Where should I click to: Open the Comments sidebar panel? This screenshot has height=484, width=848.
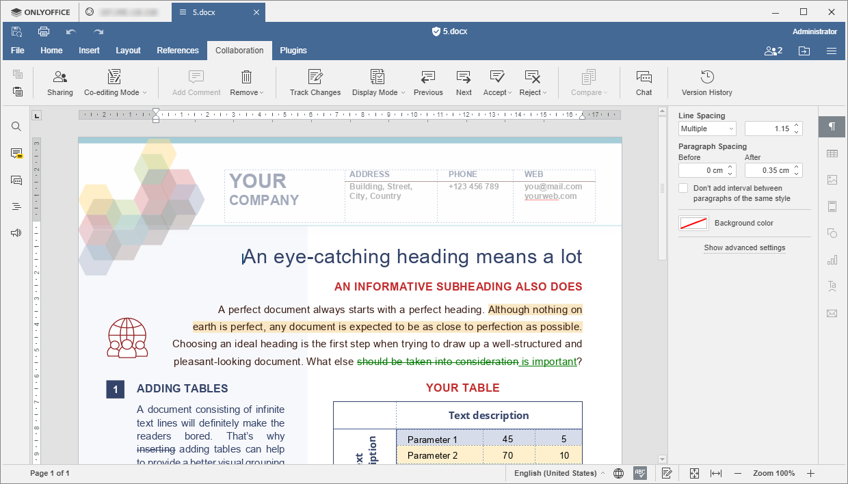coord(16,153)
